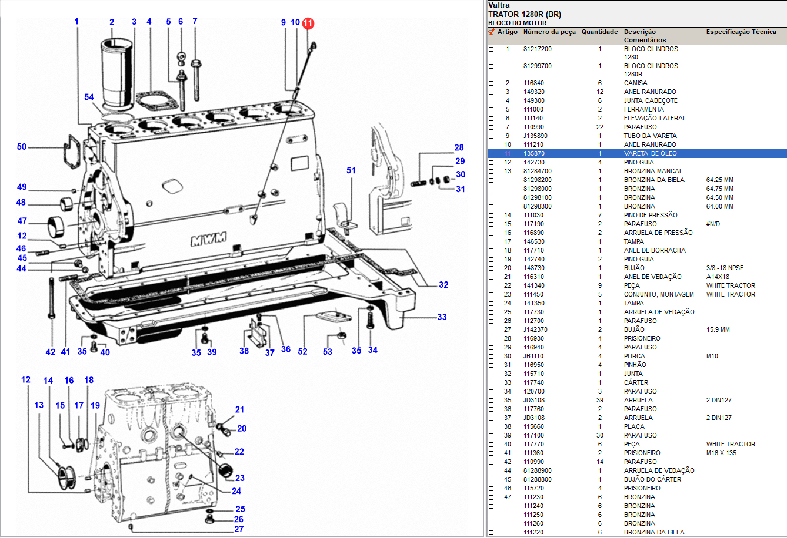787x538 pixels.
Task: Select callout 51 in the engine diagram
Action: tap(351, 171)
